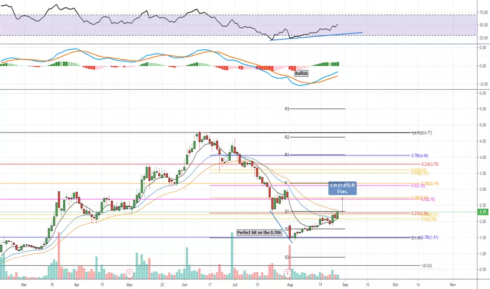This screenshot has width=490, height=289.
Task: Select the R3 pivot label
Action: click(287, 109)
